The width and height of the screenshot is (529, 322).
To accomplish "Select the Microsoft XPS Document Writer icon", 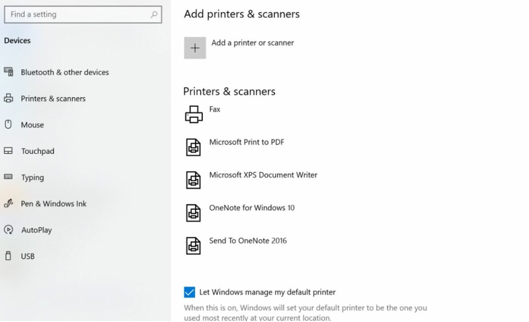I will [x=193, y=180].
